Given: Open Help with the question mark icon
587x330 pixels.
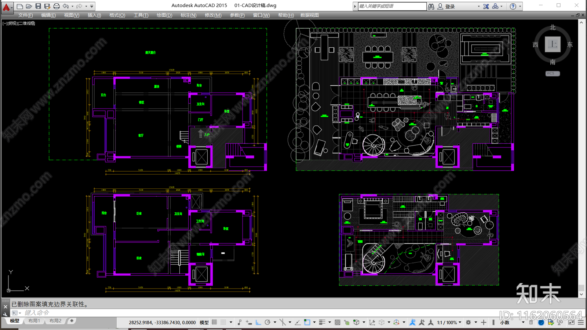Looking at the screenshot, I should (x=513, y=6).
